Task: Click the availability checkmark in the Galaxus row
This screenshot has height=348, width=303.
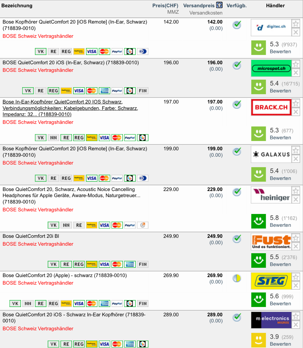Action: click(237, 151)
